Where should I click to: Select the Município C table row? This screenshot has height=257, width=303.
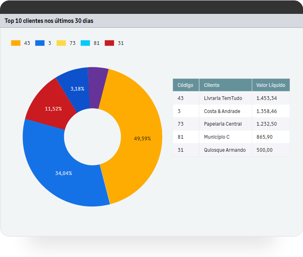(x=217, y=137)
